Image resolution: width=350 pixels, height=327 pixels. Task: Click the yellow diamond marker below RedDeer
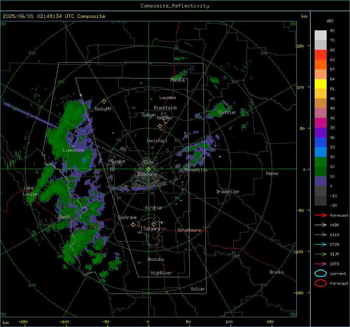pos(160,126)
